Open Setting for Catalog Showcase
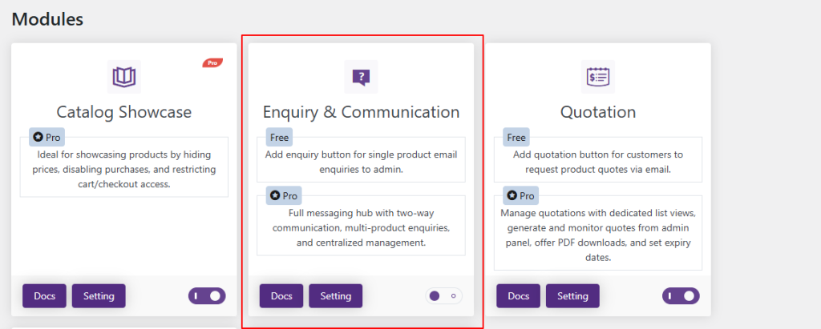The width and height of the screenshot is (821, 329). click(x=99, y=296)
